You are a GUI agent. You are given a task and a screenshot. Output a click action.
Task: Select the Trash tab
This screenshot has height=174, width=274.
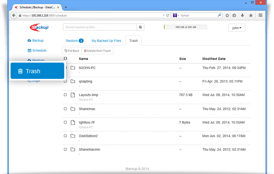(133, 41)
